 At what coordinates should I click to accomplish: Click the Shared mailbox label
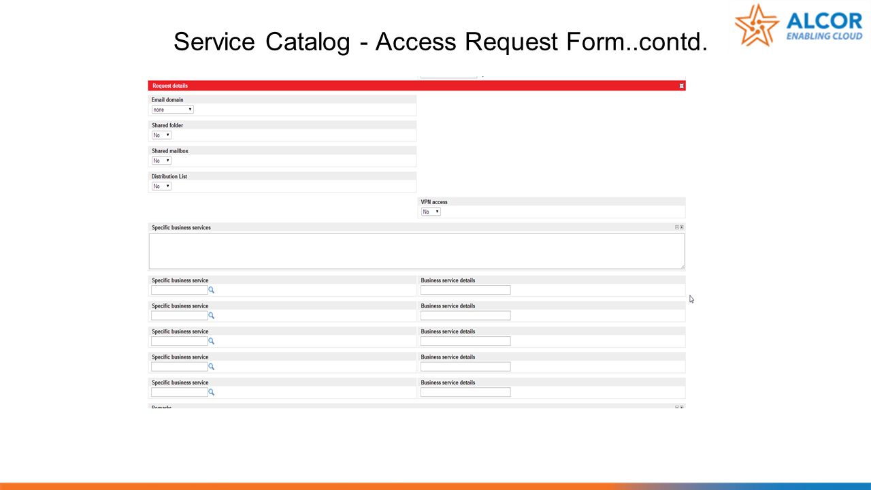[170, 151]
